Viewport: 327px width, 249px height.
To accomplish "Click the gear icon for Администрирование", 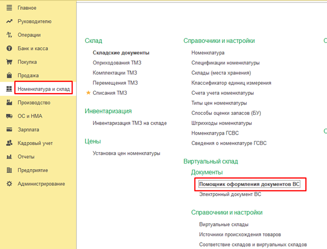I will [8, 184].
